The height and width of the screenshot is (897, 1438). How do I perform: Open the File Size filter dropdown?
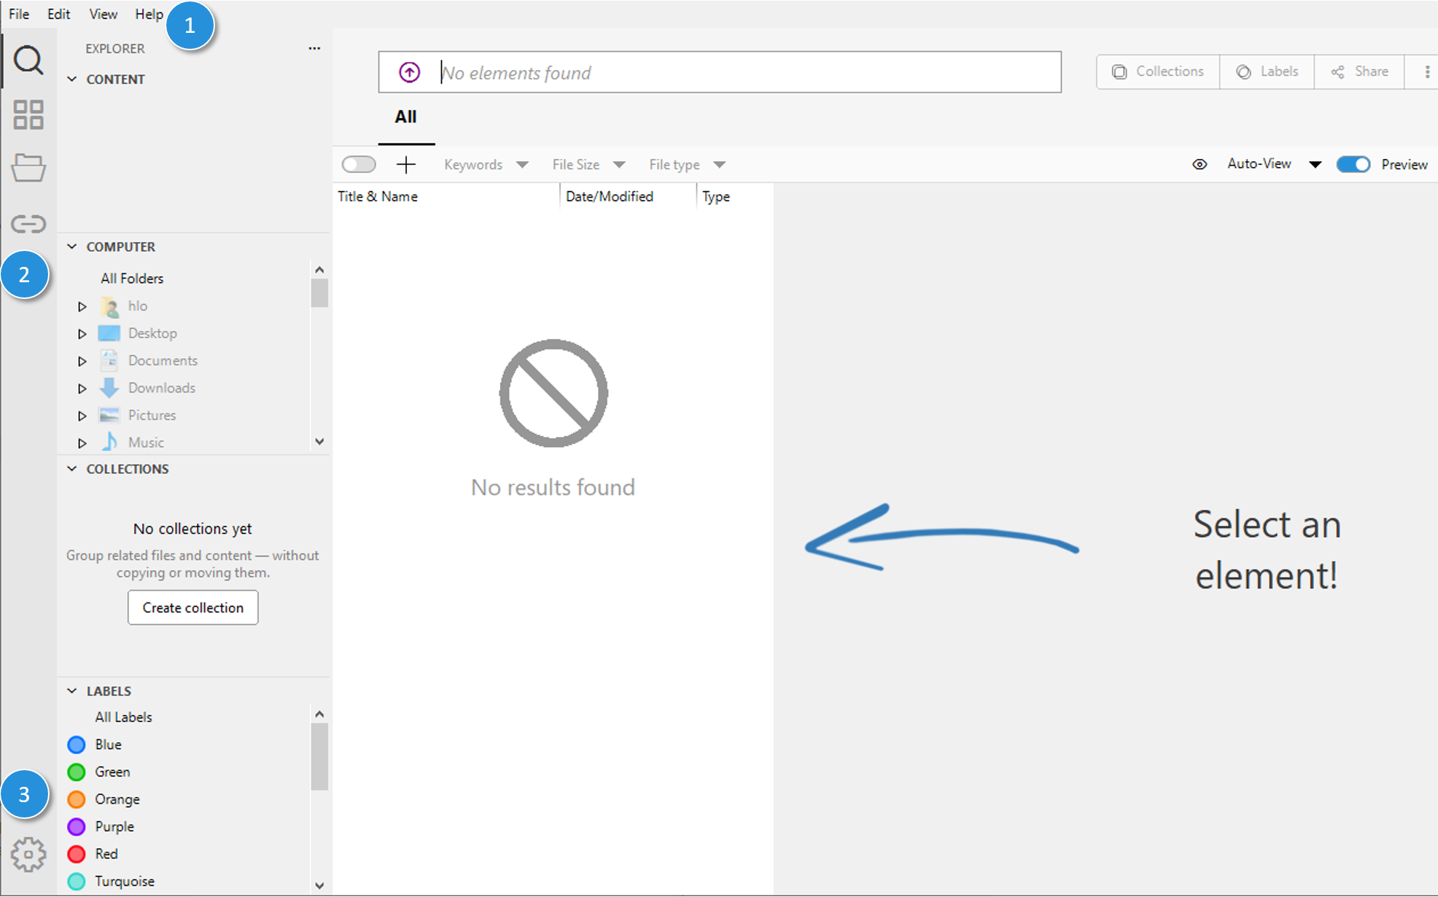[x=588, y=165]
